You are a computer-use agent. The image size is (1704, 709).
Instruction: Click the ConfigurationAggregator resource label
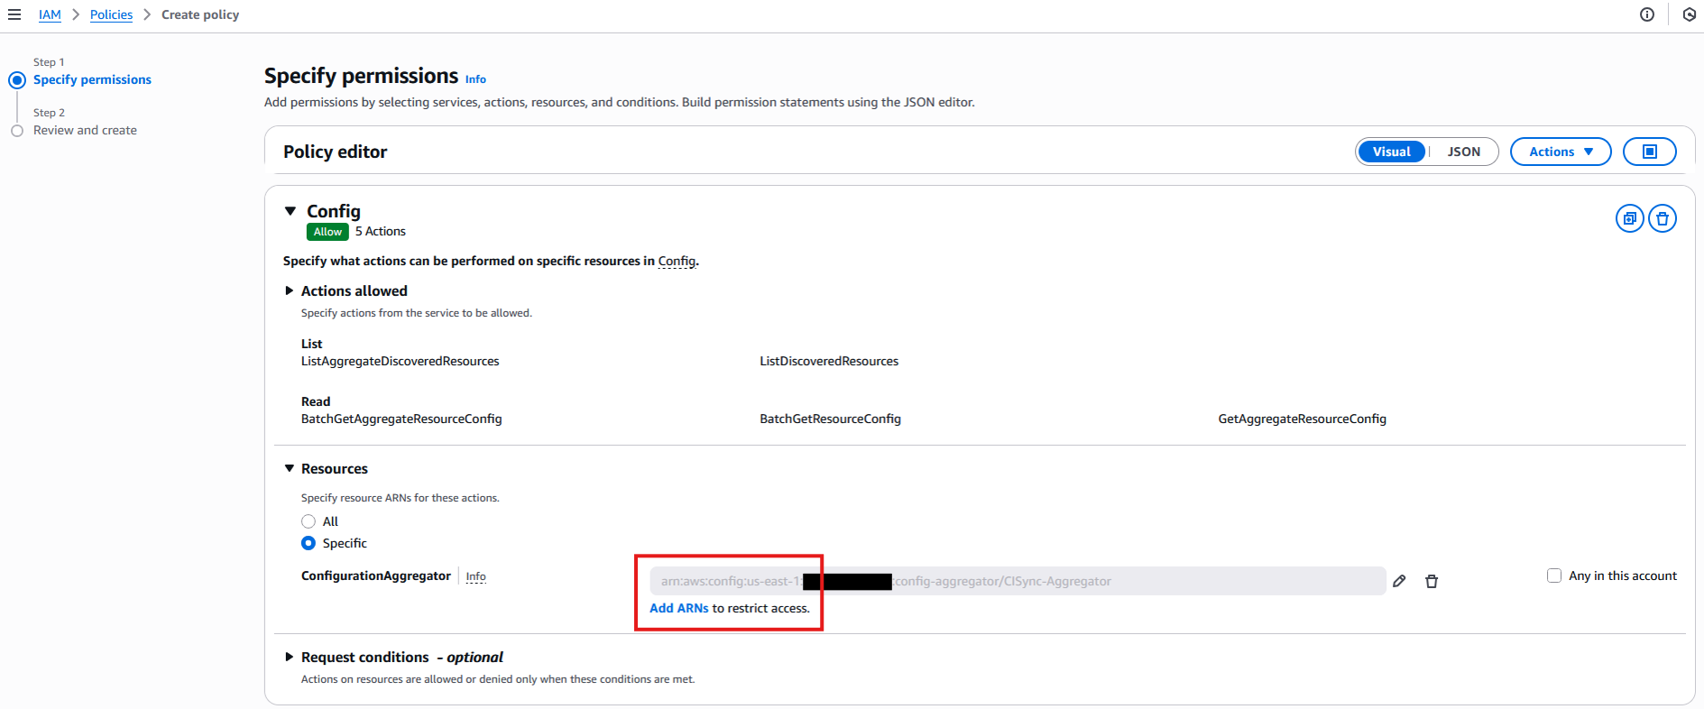[x=376, y=575]
